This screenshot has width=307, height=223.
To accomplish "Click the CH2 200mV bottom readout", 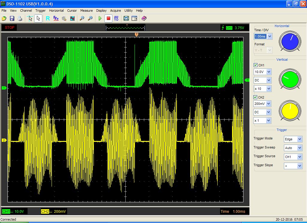I will coord(54,211).
